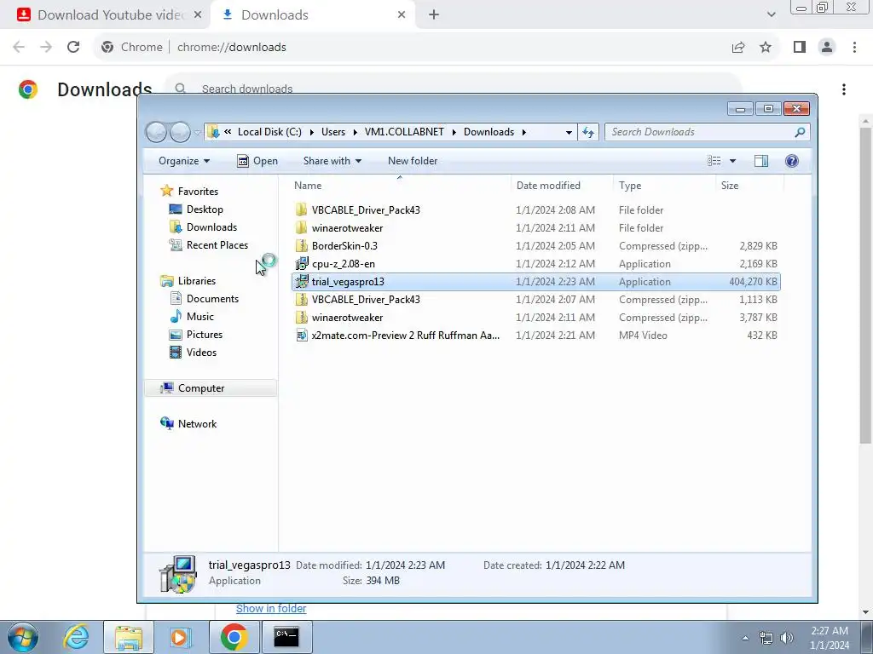Click the change view icon in Explorer toolbar
The height and width of the screenshot is (654, 873).
click(714, 161)
